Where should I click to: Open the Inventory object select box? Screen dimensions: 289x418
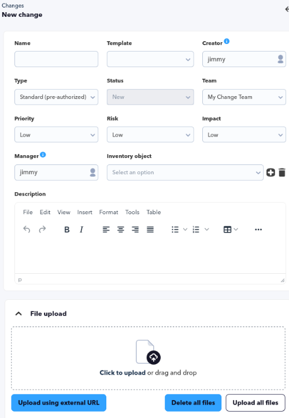[x=185, y=173]
